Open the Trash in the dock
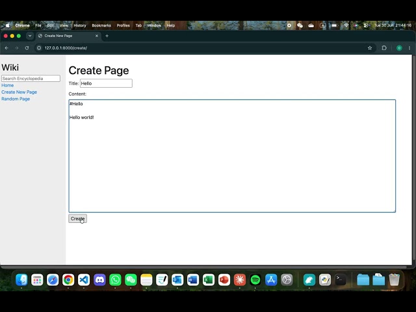 [x=395, y=279]
